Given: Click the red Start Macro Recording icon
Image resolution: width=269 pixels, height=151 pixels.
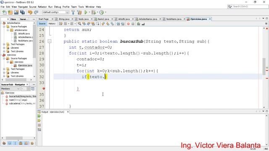Looking at the screenshot, I should [128, 24].
